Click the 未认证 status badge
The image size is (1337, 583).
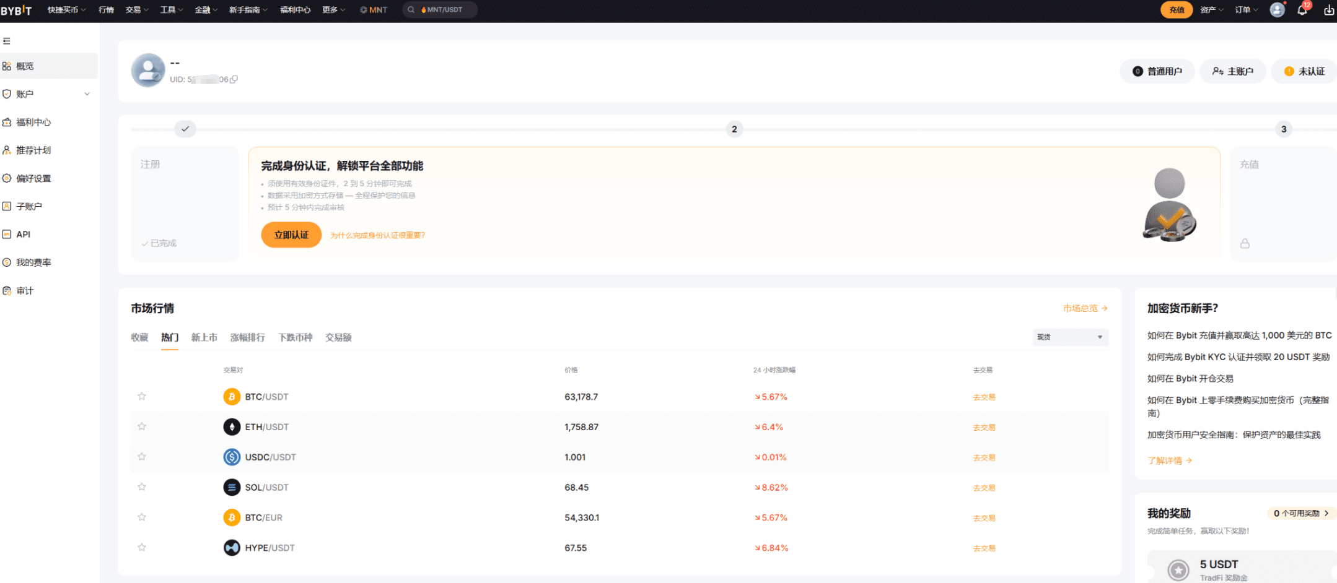[1304, 71]
